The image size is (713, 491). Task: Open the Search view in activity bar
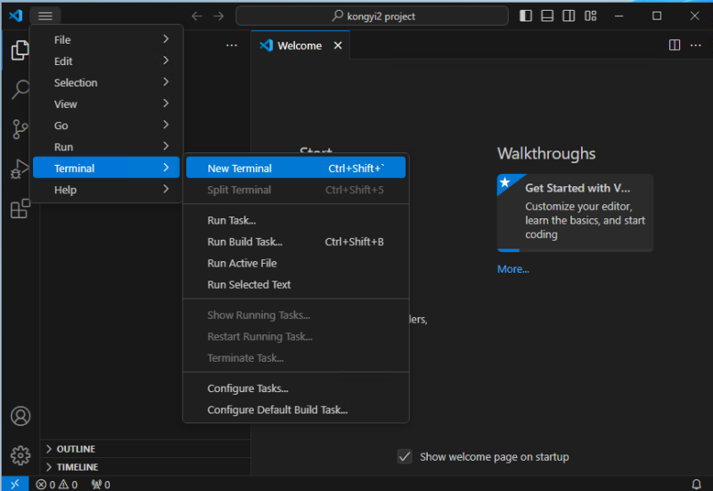(20, 90)
